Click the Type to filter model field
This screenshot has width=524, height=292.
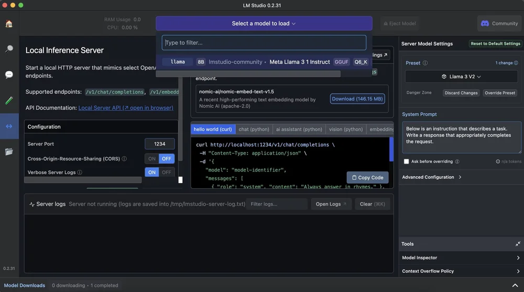264,43
